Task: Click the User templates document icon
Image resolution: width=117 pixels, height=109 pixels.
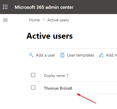Action: coord(62,55)
